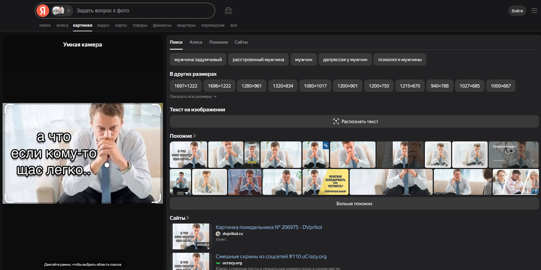541x270 pixels.
Task: Click the top-left crop frame corner
Action: (9, 108)
